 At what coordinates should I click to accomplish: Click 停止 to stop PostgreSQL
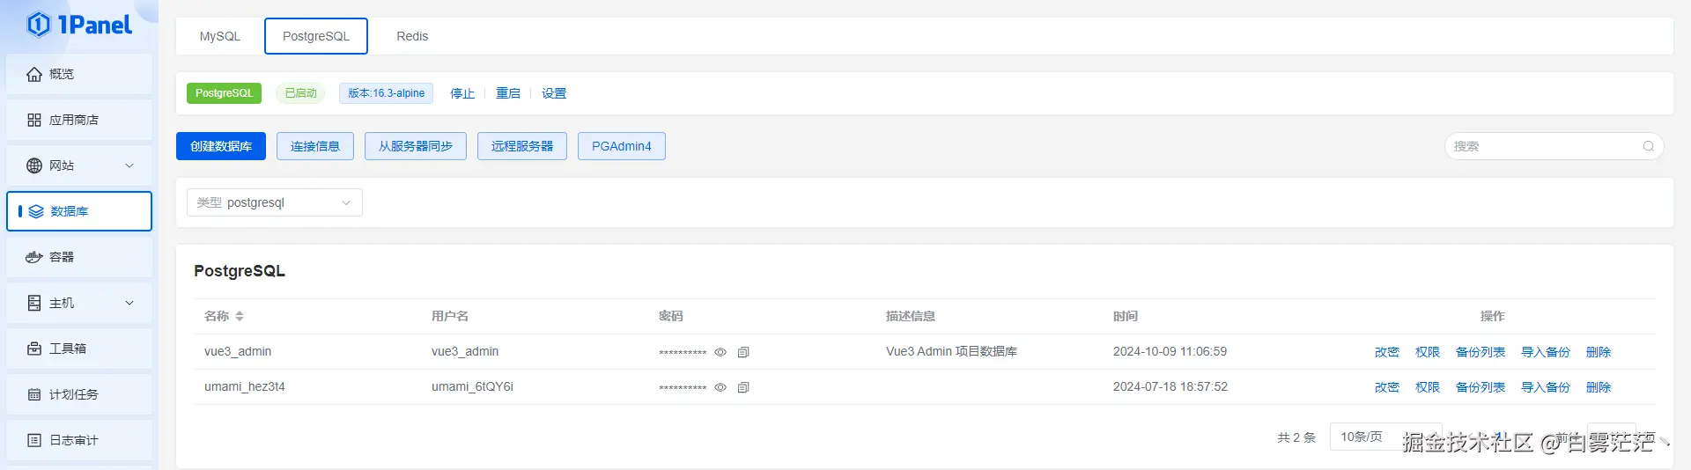pos(462,93)
